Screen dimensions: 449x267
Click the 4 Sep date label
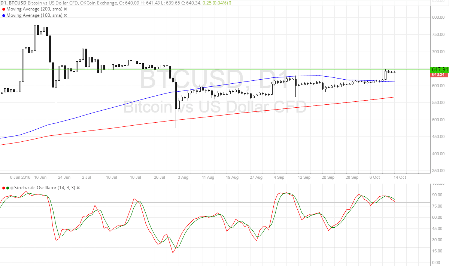(279, 177)
